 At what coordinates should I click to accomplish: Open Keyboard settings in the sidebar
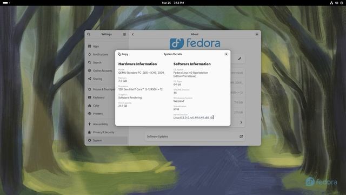pos(107,97)
